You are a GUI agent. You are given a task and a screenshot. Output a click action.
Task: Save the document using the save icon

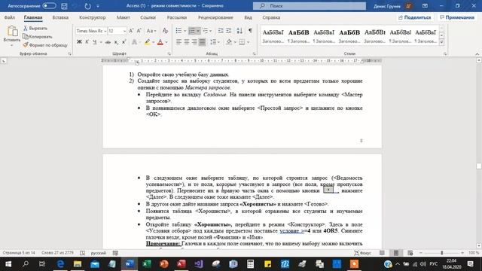tap(64, 6)
